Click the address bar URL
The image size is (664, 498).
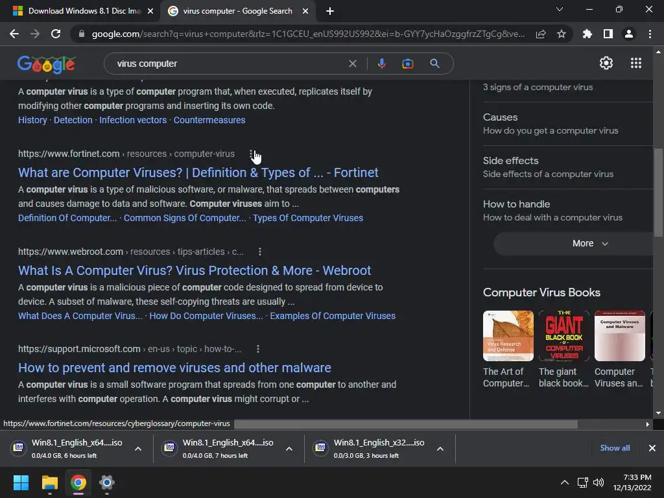click(x=308, y=34)
